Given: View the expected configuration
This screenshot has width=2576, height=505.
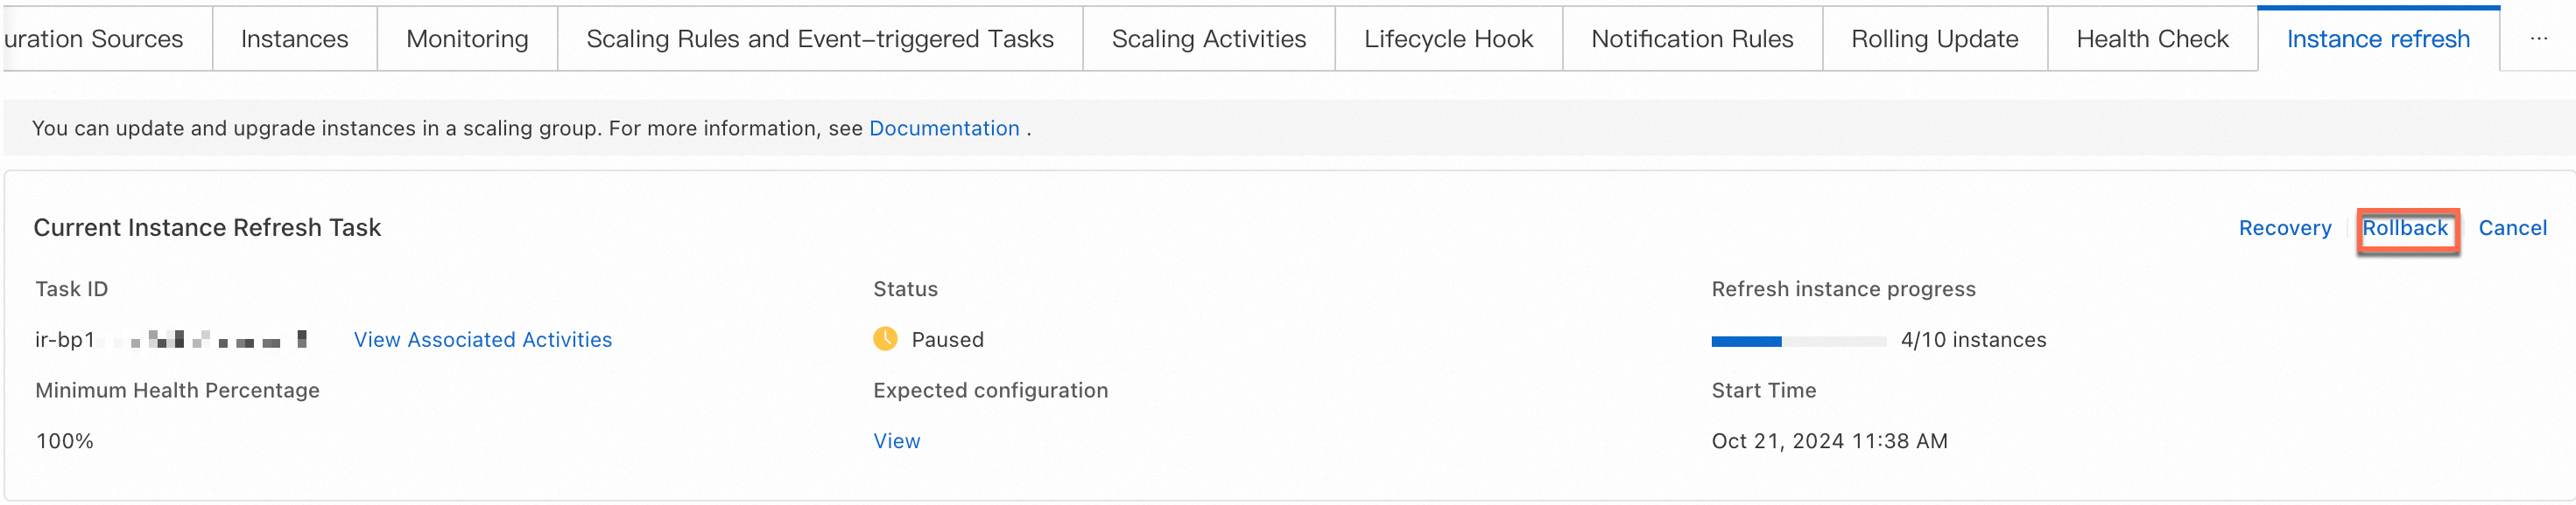Looking at the screenshot, I should [x=896, y=441].
